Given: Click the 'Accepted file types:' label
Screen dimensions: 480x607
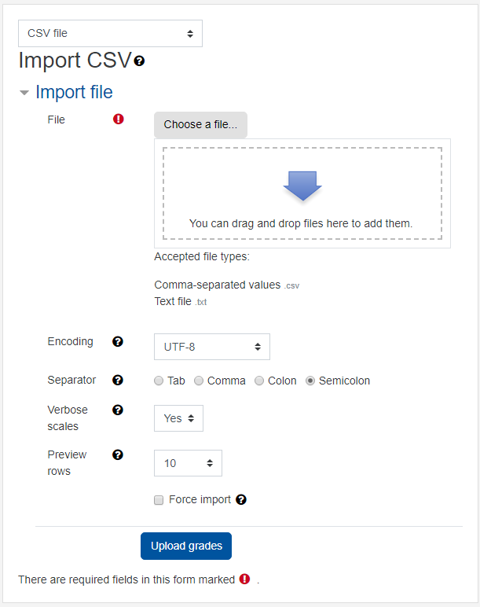Looking at the screenshot, I should (x=202, y=256).
